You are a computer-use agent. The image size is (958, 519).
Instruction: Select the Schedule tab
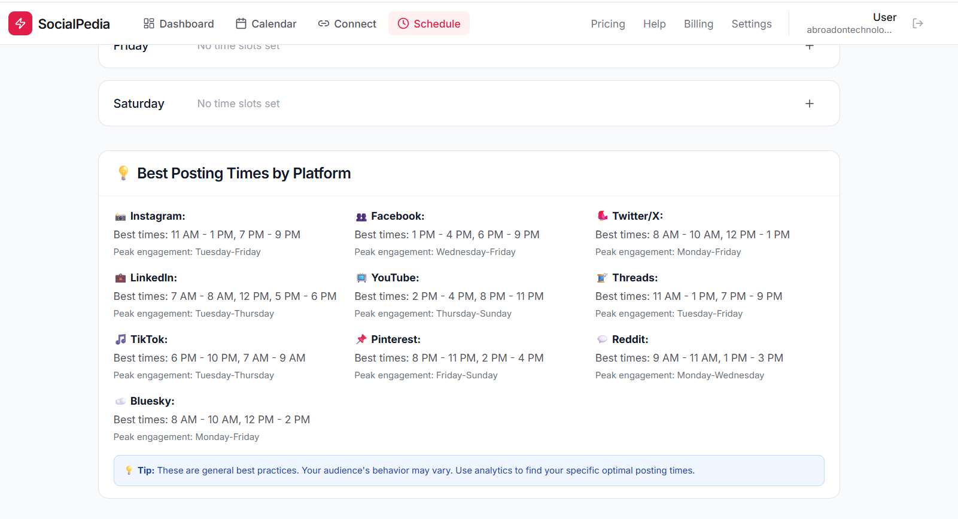[428, 23]
